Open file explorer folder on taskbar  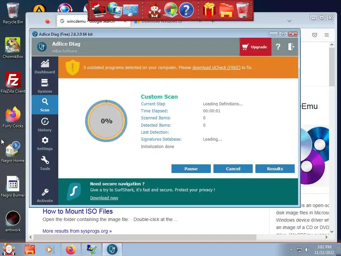pyautogui.click(x=30, y=249)
